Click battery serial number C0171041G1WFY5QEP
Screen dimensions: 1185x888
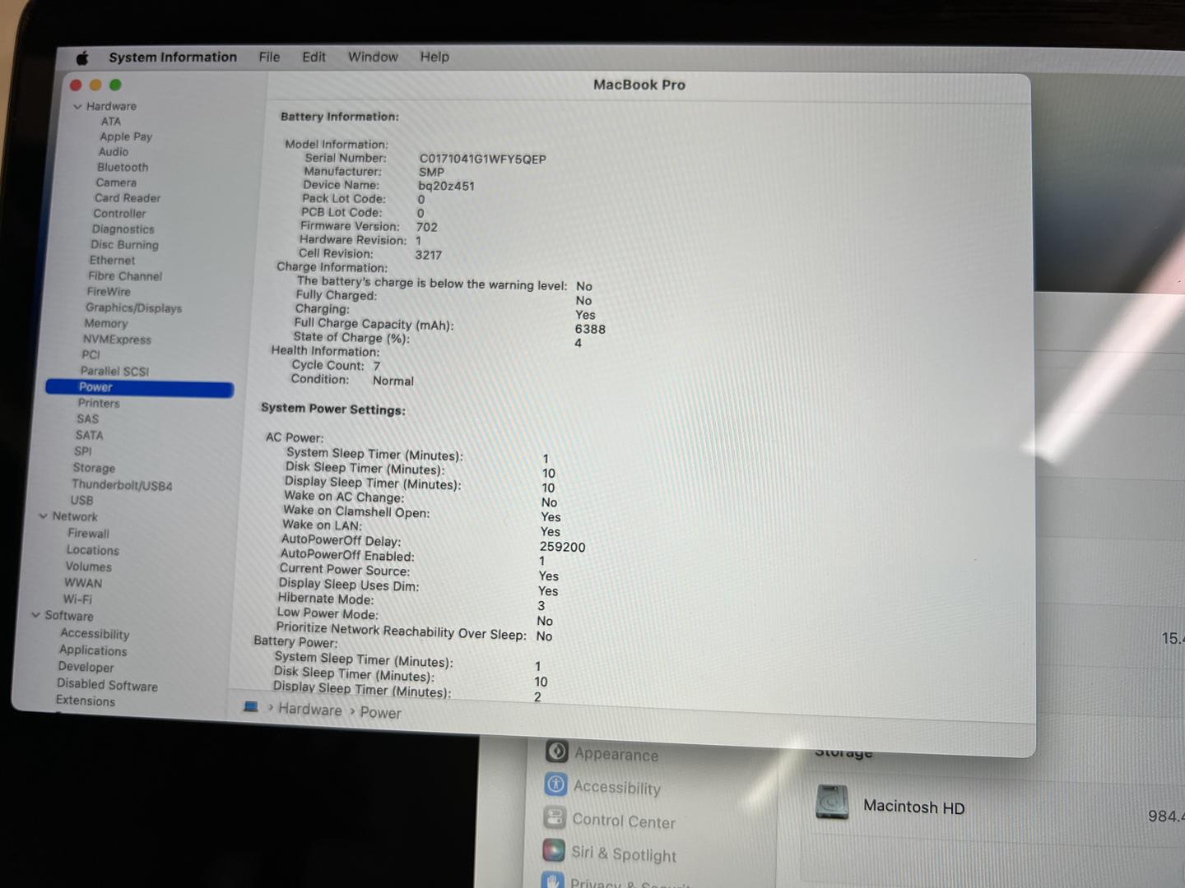[x=482, y=159]
